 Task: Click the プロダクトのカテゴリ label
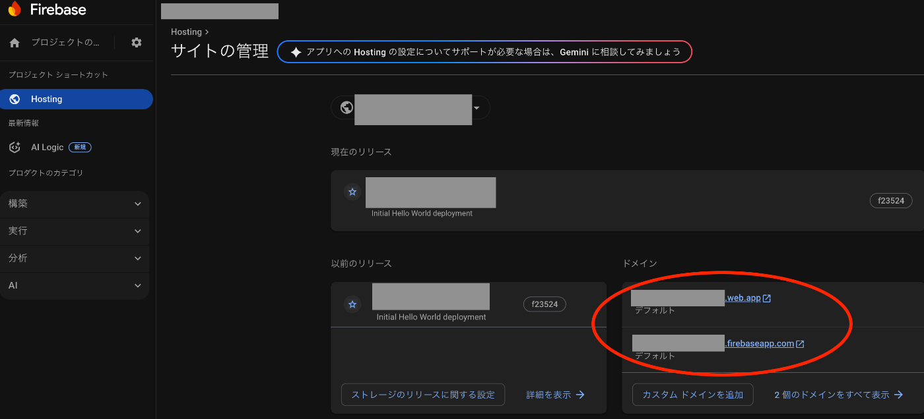[46, 173]
